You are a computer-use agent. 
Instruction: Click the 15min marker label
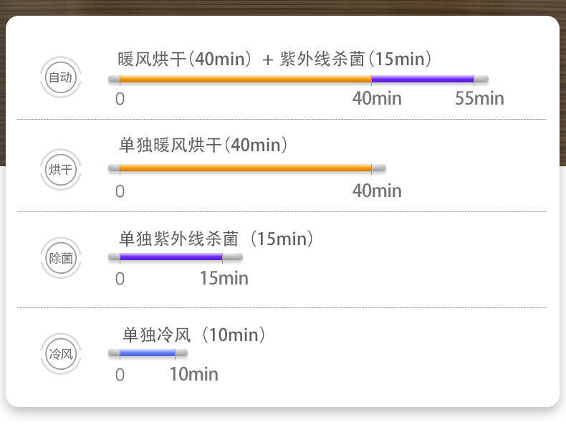click(224, 278)
